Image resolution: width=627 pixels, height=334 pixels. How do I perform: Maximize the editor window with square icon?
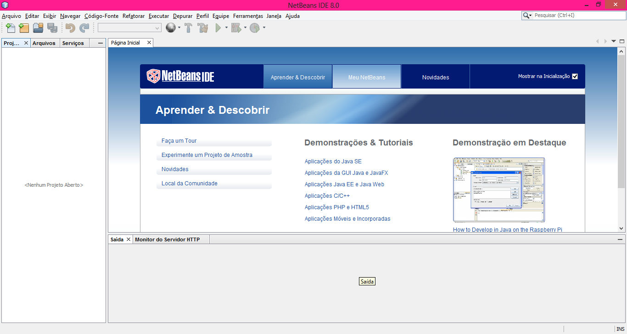point(622,41)
